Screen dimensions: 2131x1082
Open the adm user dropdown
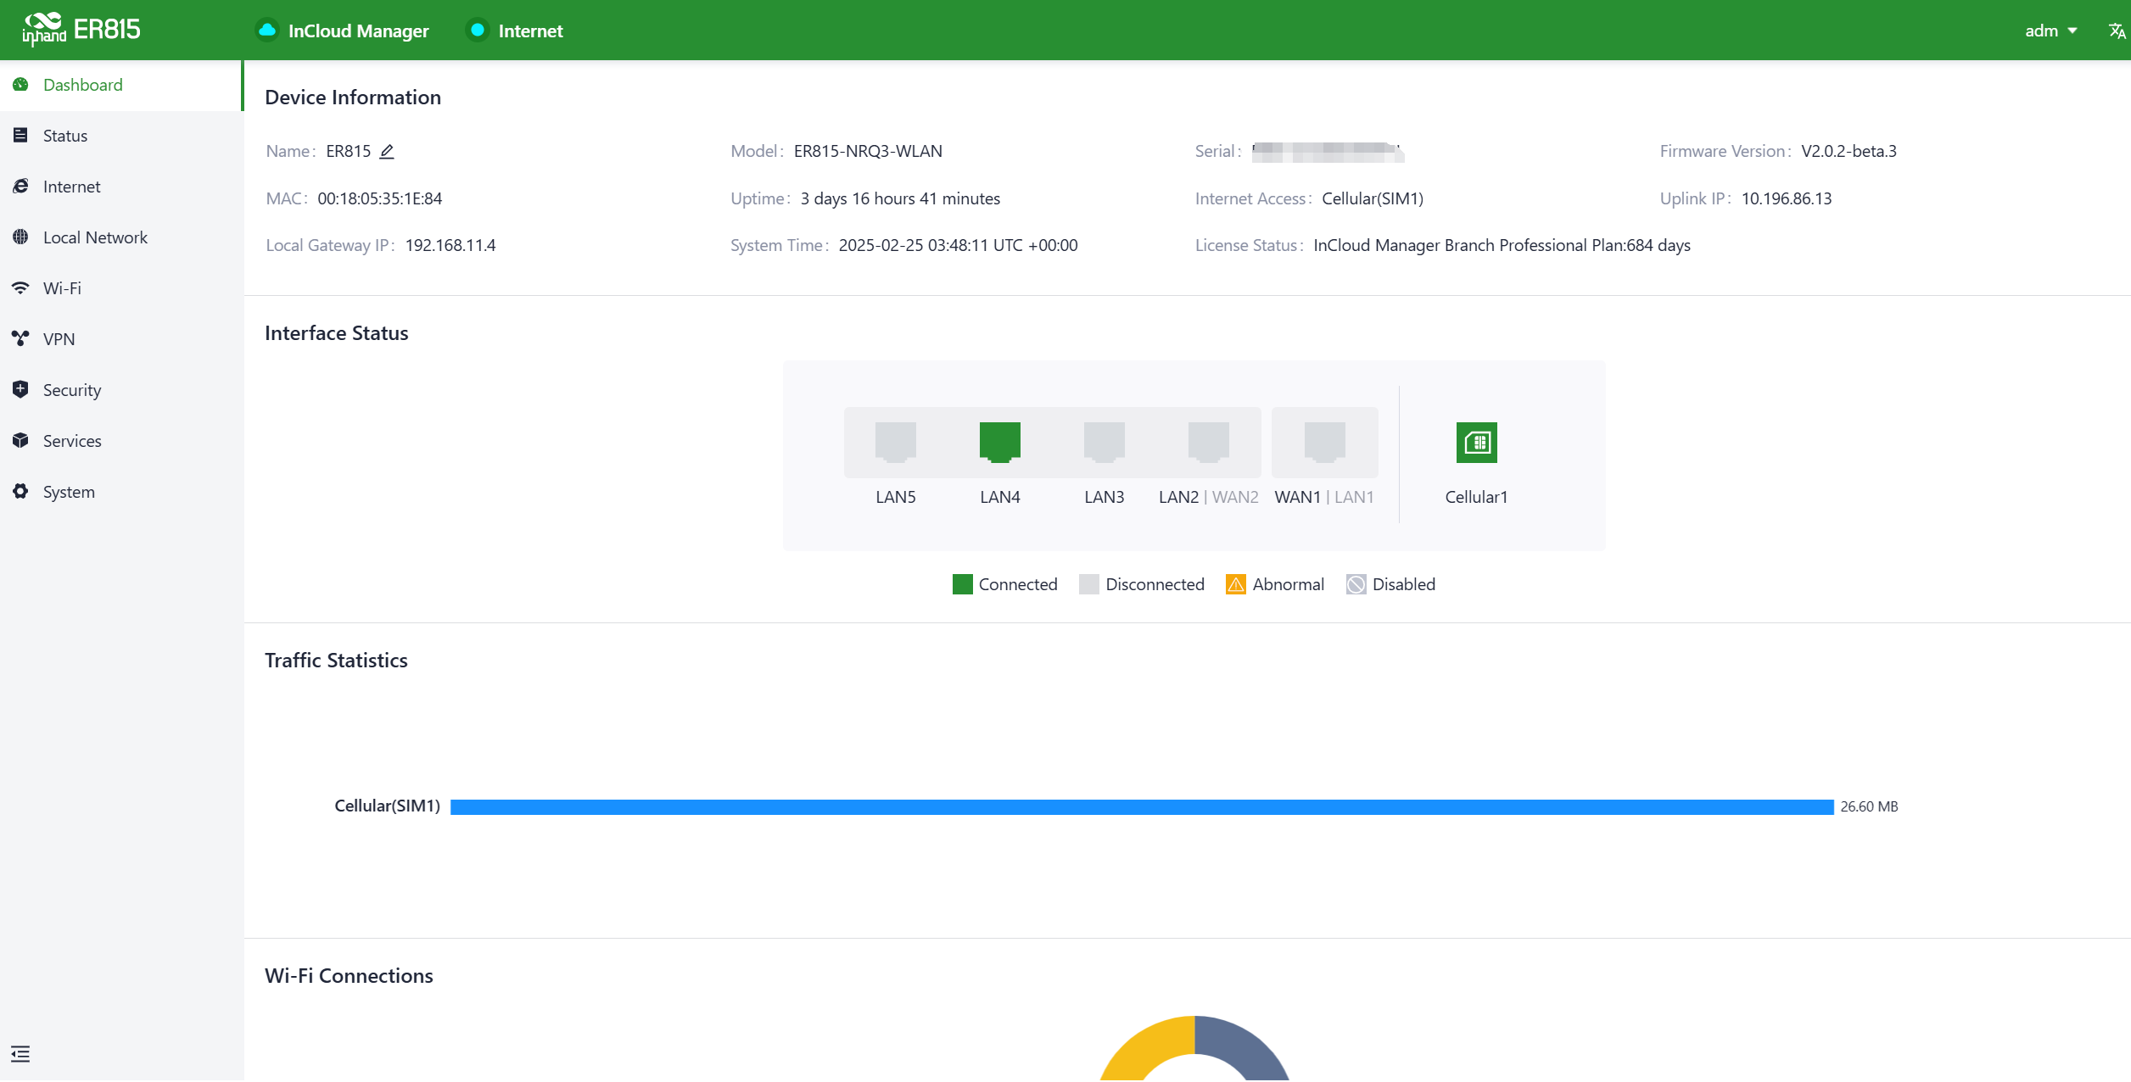point(2050,31)
